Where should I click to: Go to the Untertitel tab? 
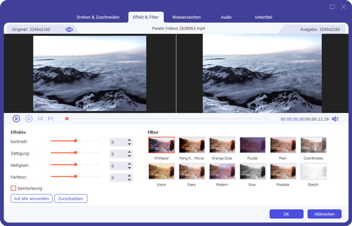[263, 17]
